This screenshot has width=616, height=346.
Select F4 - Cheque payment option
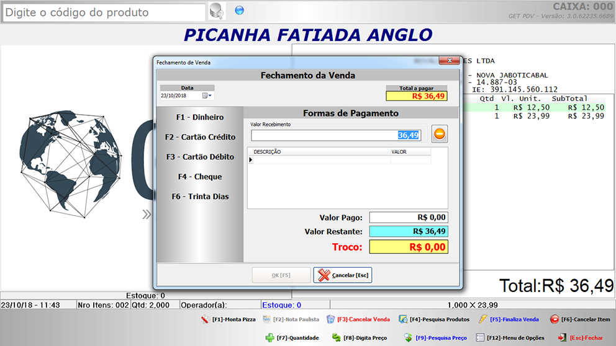tap(199, 177)
